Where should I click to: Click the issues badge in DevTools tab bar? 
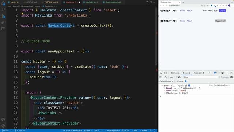coord(216,73)
